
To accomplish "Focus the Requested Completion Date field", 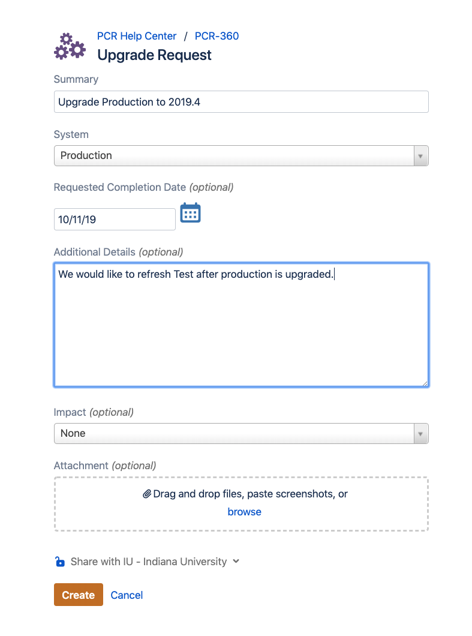I will (115, 220).
